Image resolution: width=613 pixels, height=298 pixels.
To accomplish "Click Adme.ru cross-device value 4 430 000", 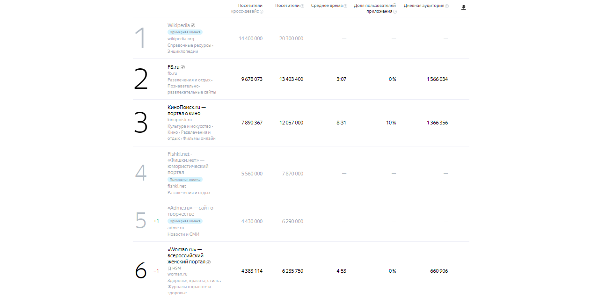I will point(252,221).
